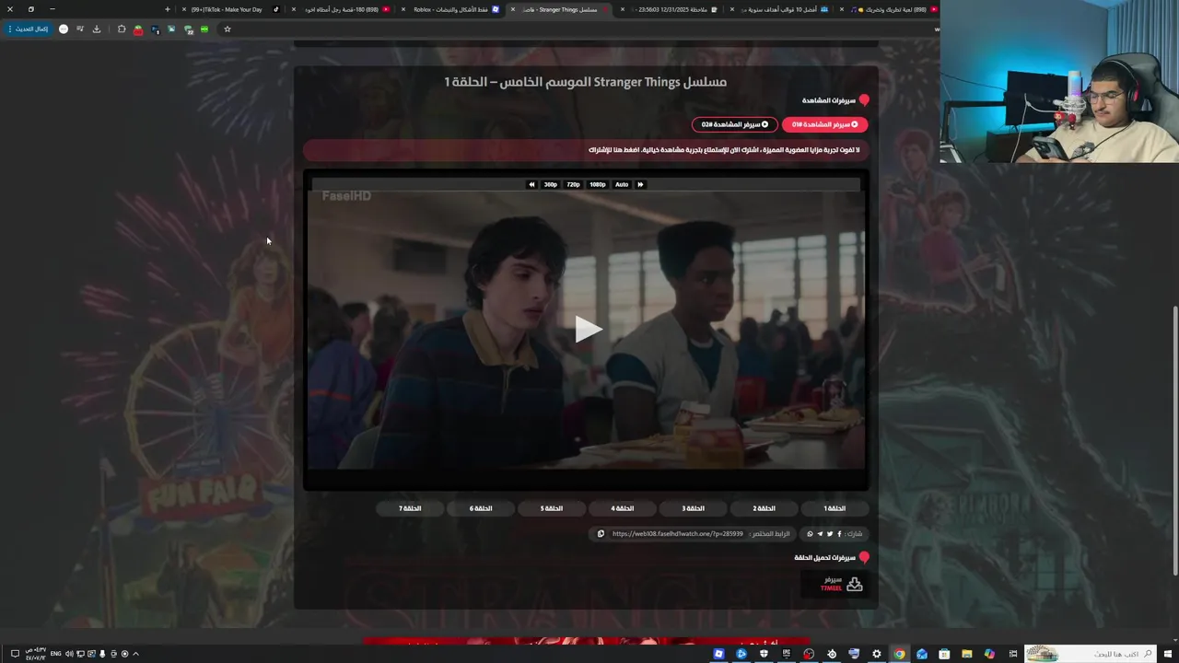Open notification center icon

pyautogui.click(x=15, y=654)
